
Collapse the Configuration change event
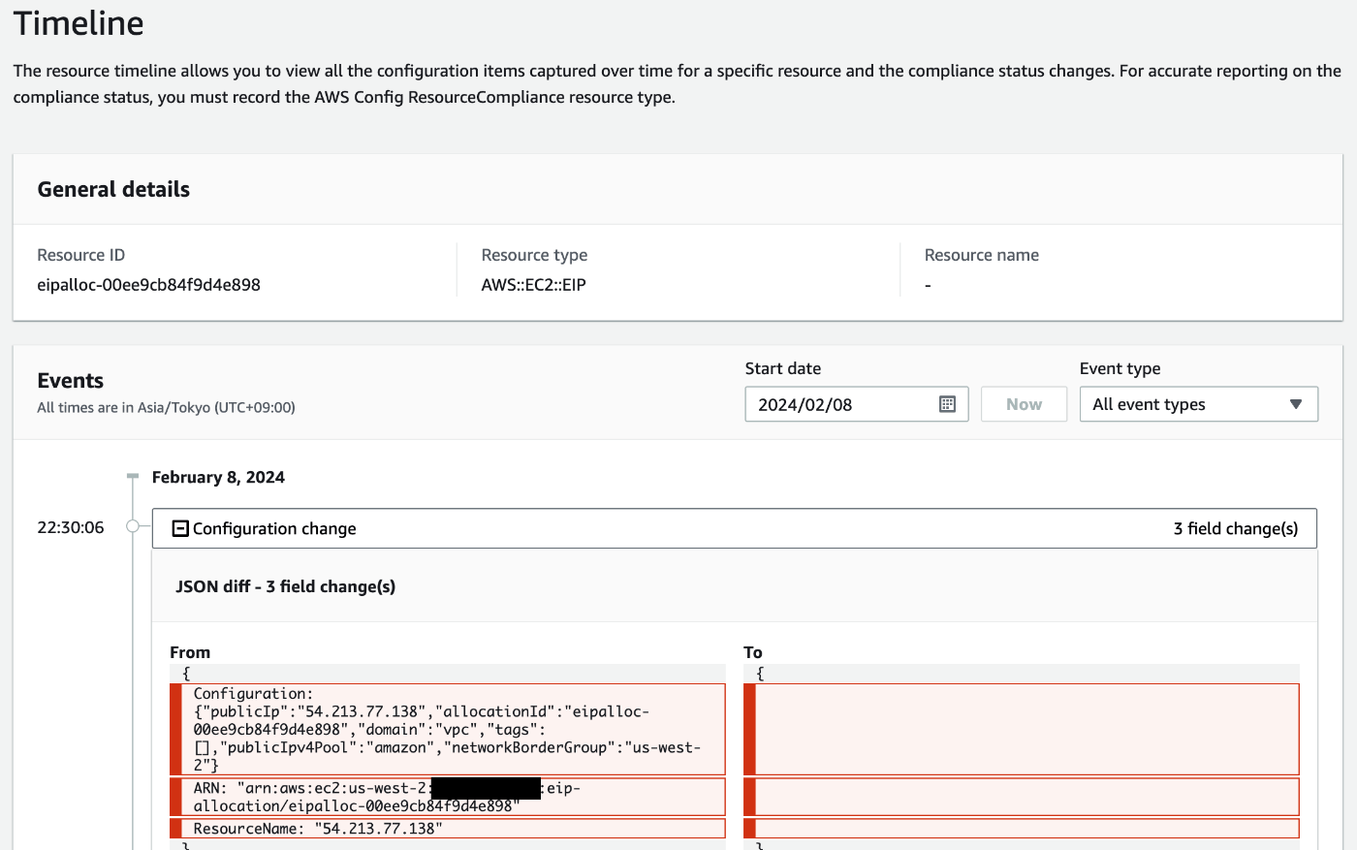click(x=180, y=528)
